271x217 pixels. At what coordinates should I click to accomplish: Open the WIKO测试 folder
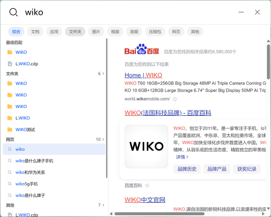pyautogui.click(x=25, y=130)
